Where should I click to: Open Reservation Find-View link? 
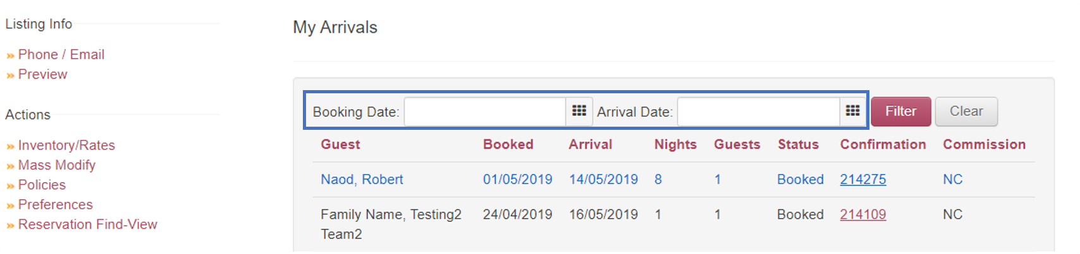click(x=88, y=224)
